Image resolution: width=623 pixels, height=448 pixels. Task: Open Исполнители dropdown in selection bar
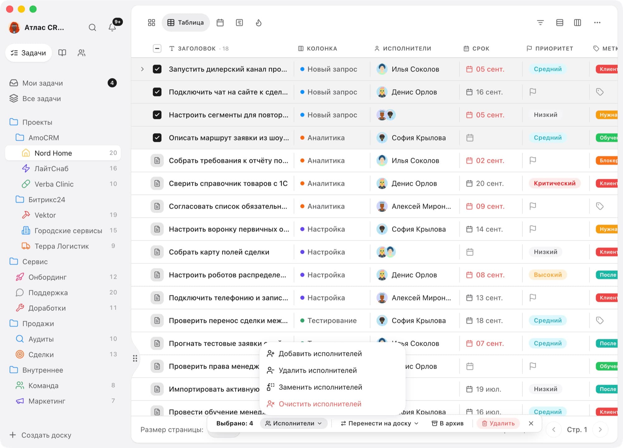click(x=293, y=423)
